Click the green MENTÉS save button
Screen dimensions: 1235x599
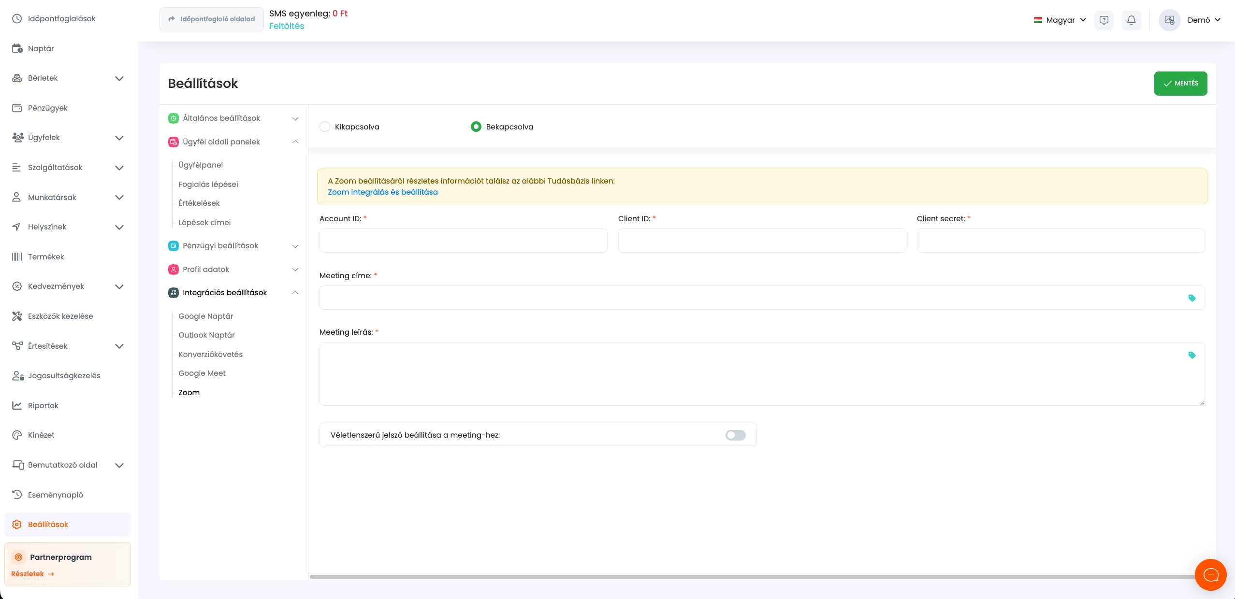click(1180, 84)
